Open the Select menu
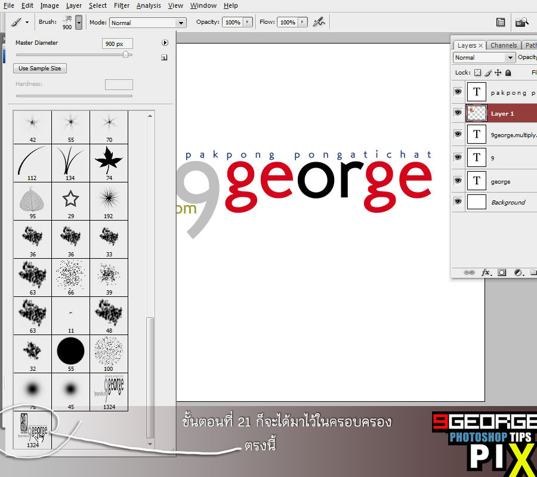This screenshot has height=477, width=537. point(98,5)
